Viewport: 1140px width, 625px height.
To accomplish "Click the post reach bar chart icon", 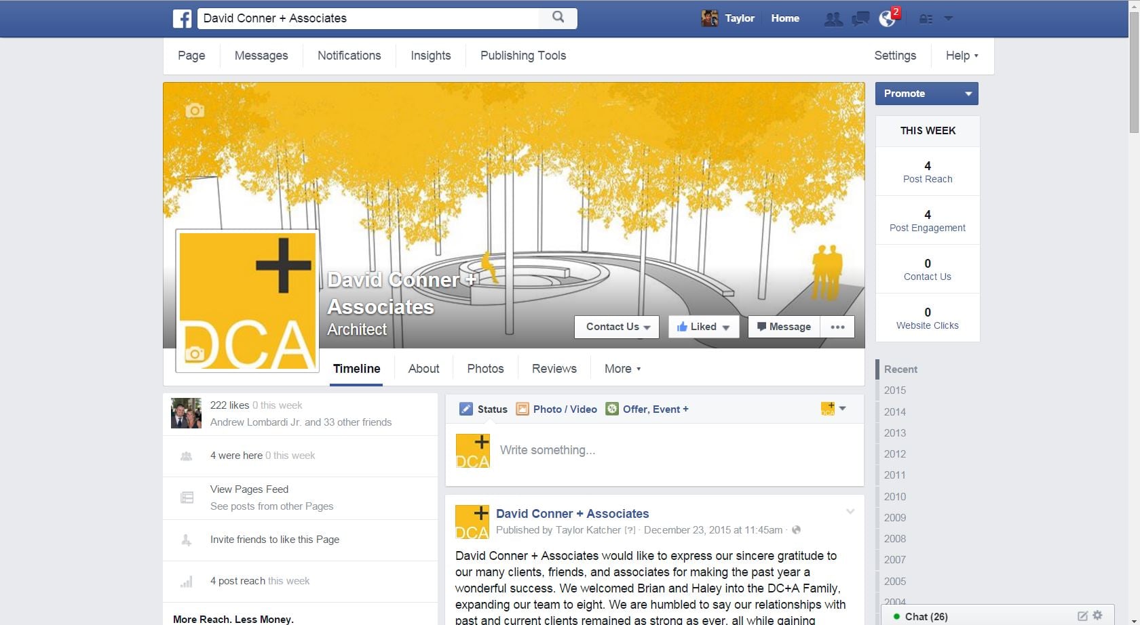I will [187, 582].
